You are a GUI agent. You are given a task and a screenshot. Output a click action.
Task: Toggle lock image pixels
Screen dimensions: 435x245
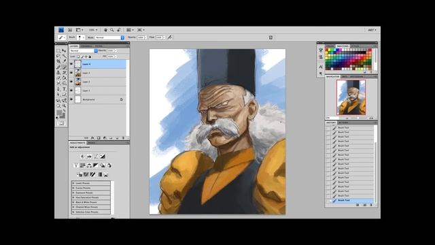point(82,56)
